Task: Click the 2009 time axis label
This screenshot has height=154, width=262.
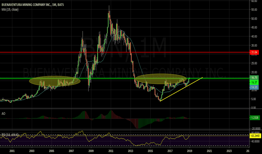Action: 91,151
